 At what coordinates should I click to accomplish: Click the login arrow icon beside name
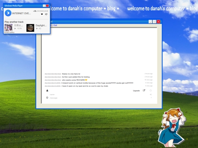point(151,95)
